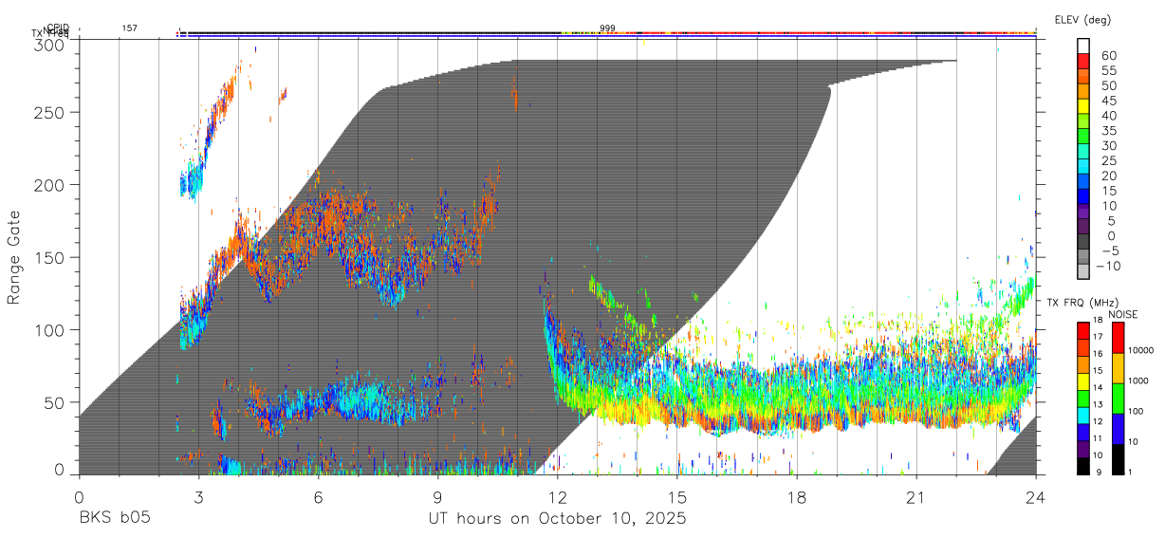1165x538 pixels.
Task: Click elevation scale label '35'
Action: [1109, 130]
